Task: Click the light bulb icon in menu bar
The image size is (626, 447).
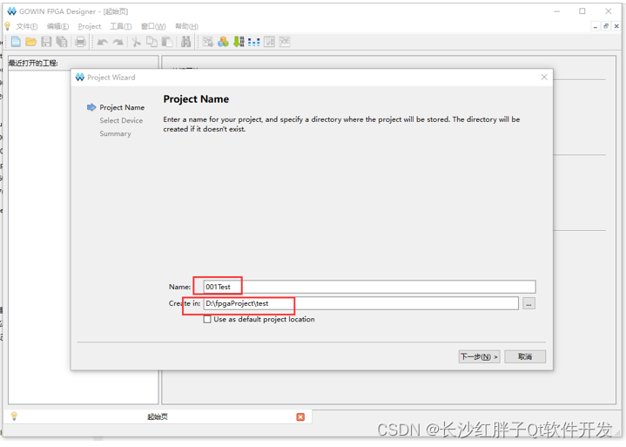Action: (7, 26)
